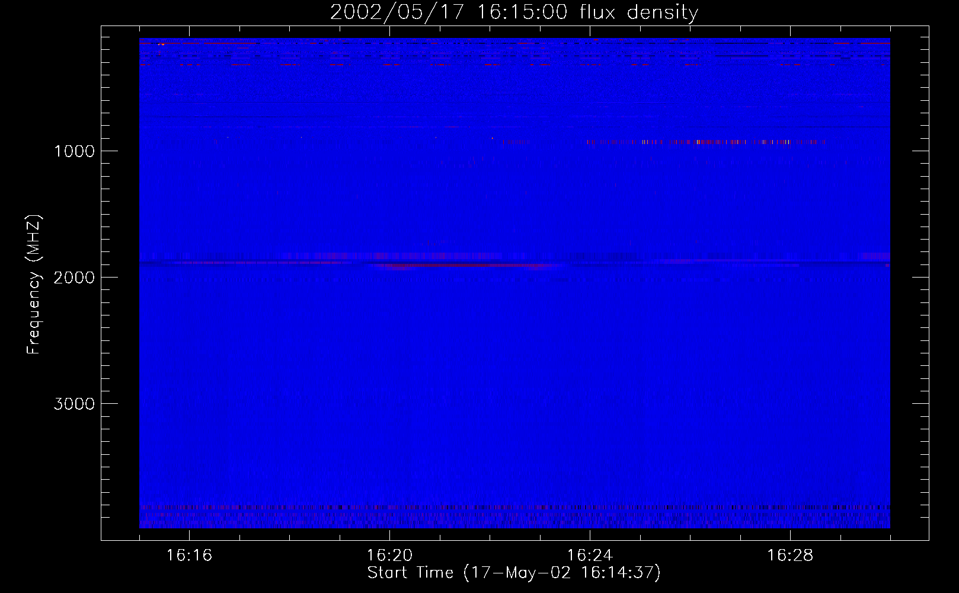Image resolution: width=959 pixels, height=593 pixels.
Task: Click the 'Start Time (17-May-02 16:14:37)' axis title
Action: tap(514, 573)
